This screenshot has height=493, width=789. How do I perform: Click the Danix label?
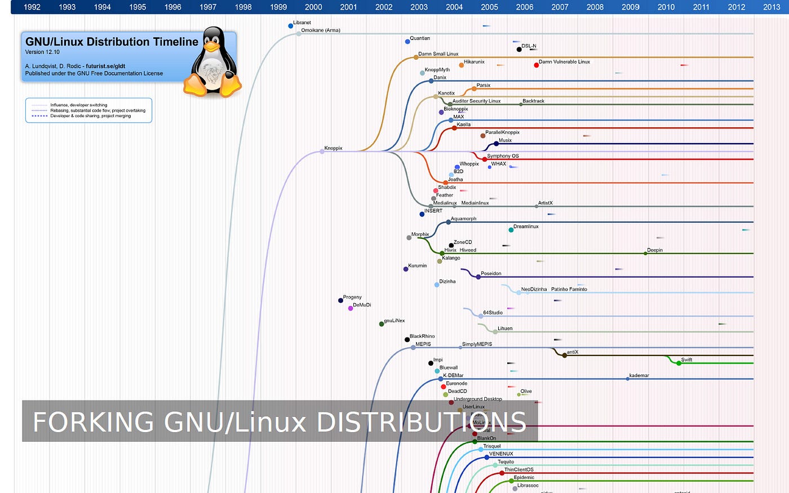pyautogui.click(x=440, y=78)
